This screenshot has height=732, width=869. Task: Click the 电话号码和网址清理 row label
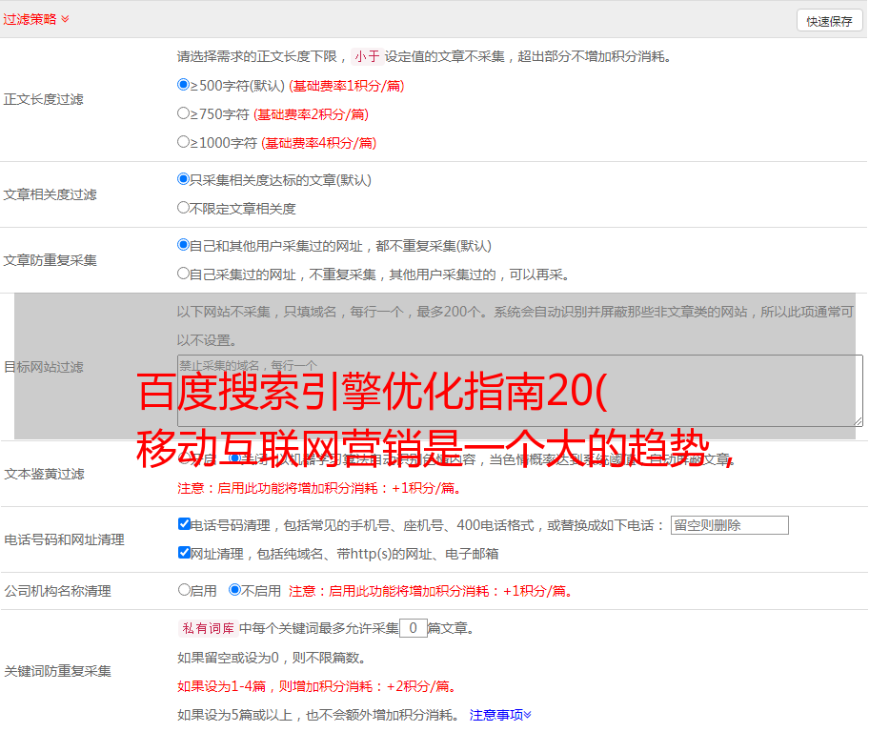tap(64, 539)
